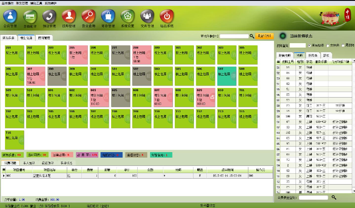Click 占 occupied badge on room 208
The width and height of the screenshot is (355, 208).
pyautogui.click(x=148, y=55)
